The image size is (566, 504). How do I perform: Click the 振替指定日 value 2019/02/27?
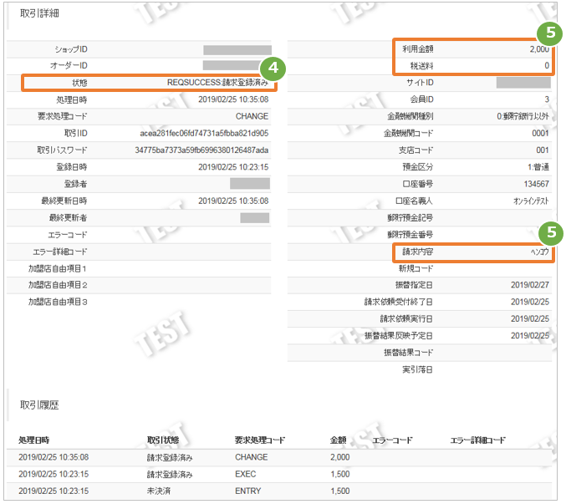click(x=530, y=285)
